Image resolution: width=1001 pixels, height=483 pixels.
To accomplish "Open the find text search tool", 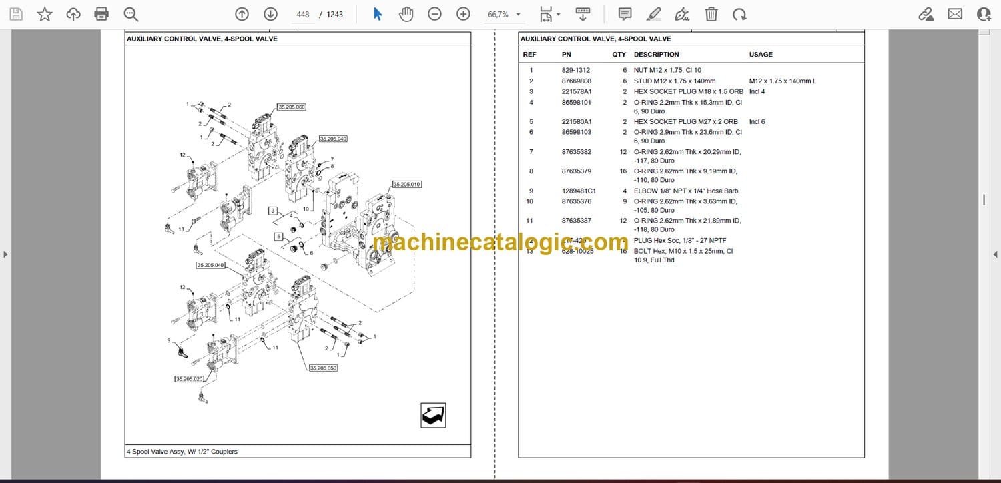I will [x=131, y=14].
